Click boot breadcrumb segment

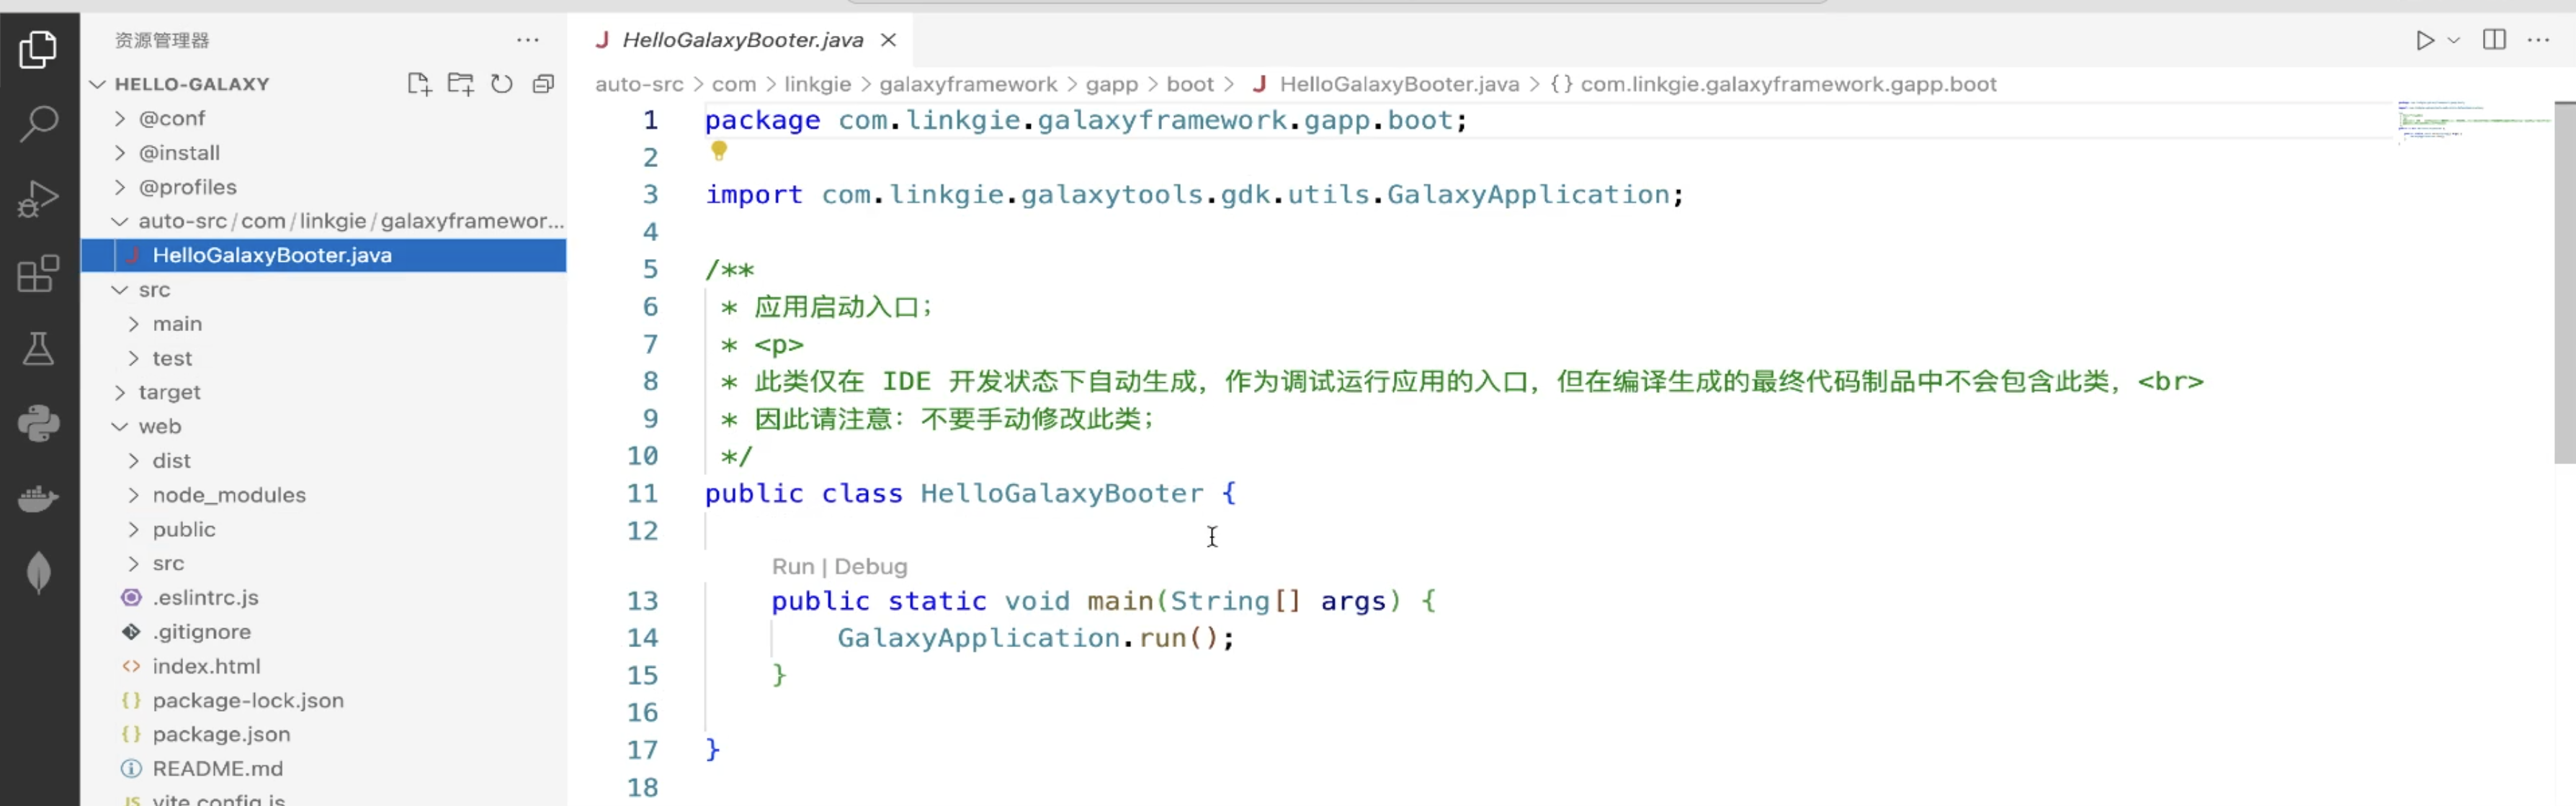click(x=1190, y=84)
